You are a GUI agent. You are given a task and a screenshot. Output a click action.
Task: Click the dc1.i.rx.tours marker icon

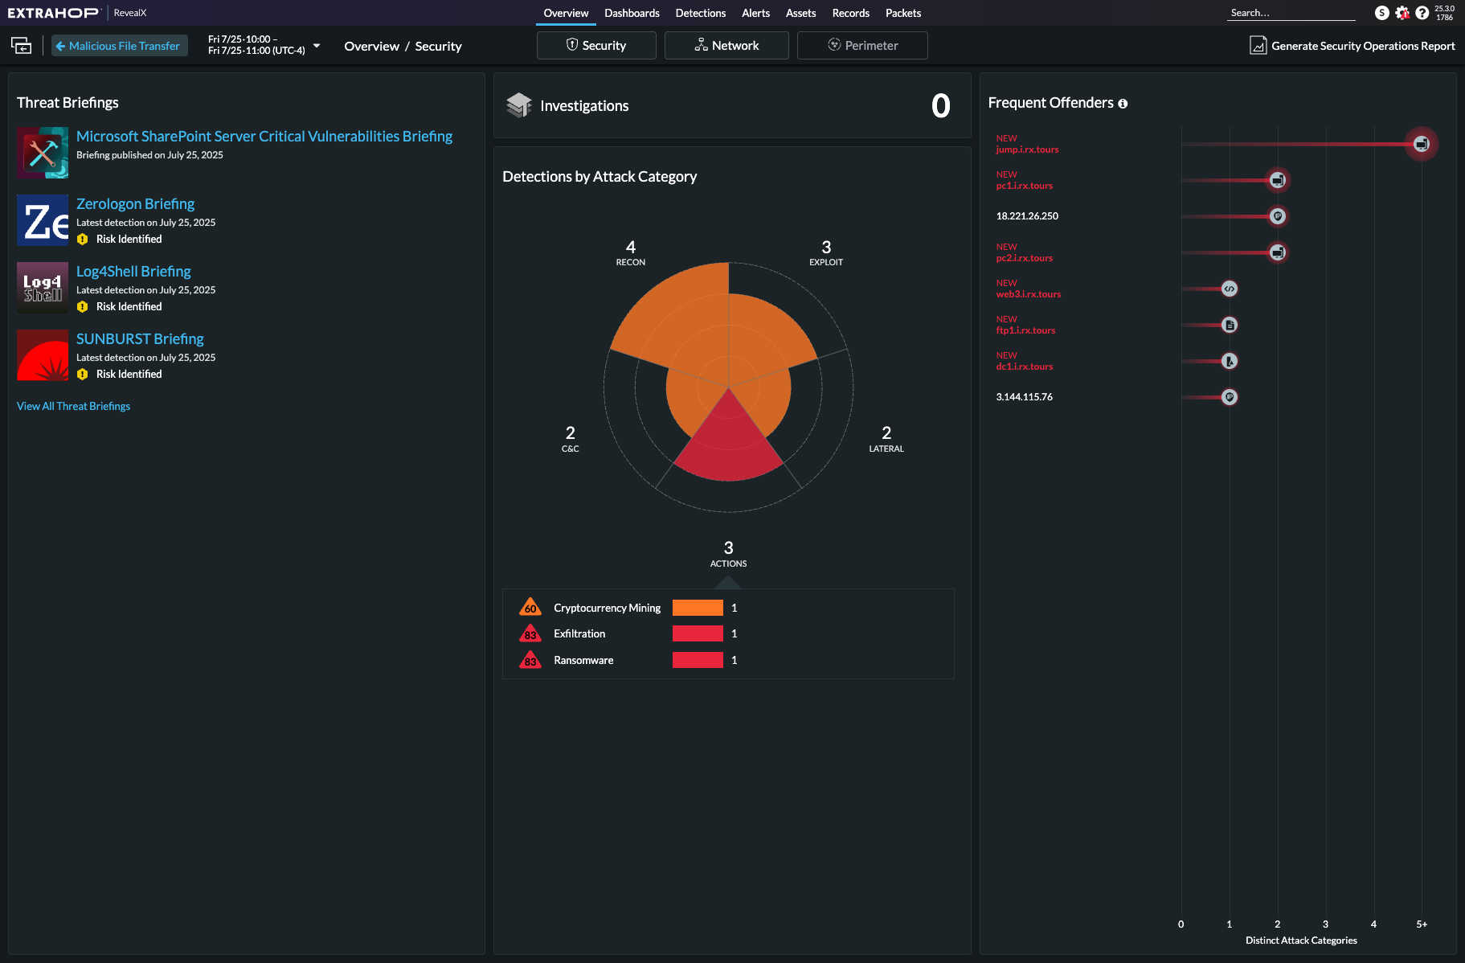point(1230,361)
